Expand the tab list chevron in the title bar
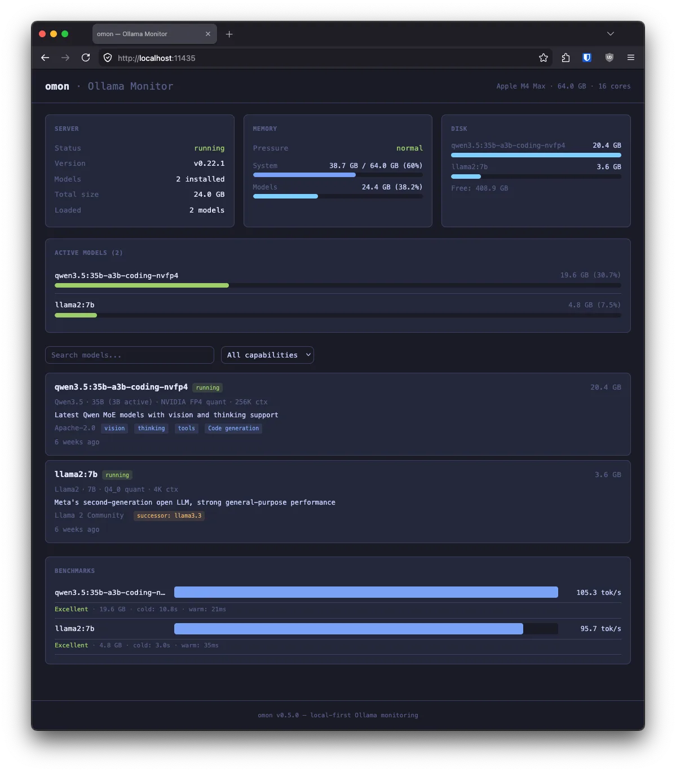The image size is (676, 772). click(x=610, y=34)
